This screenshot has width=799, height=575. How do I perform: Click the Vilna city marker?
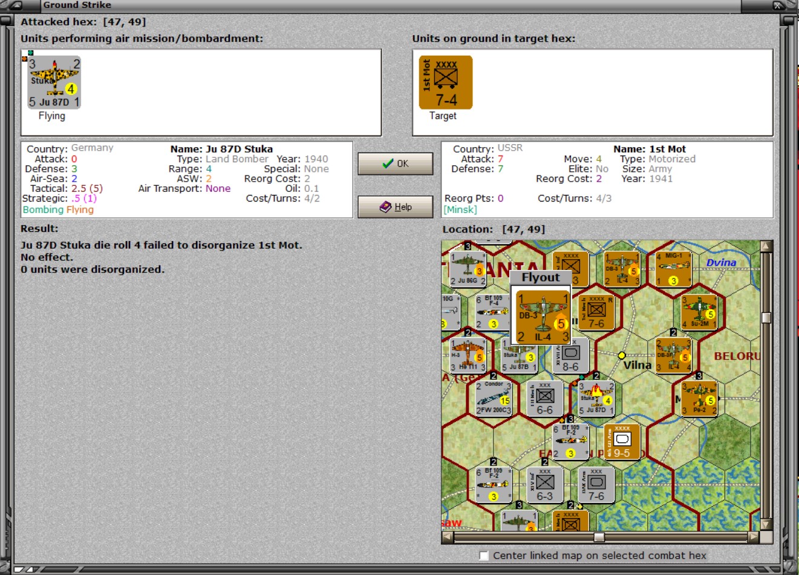(621, 355)
